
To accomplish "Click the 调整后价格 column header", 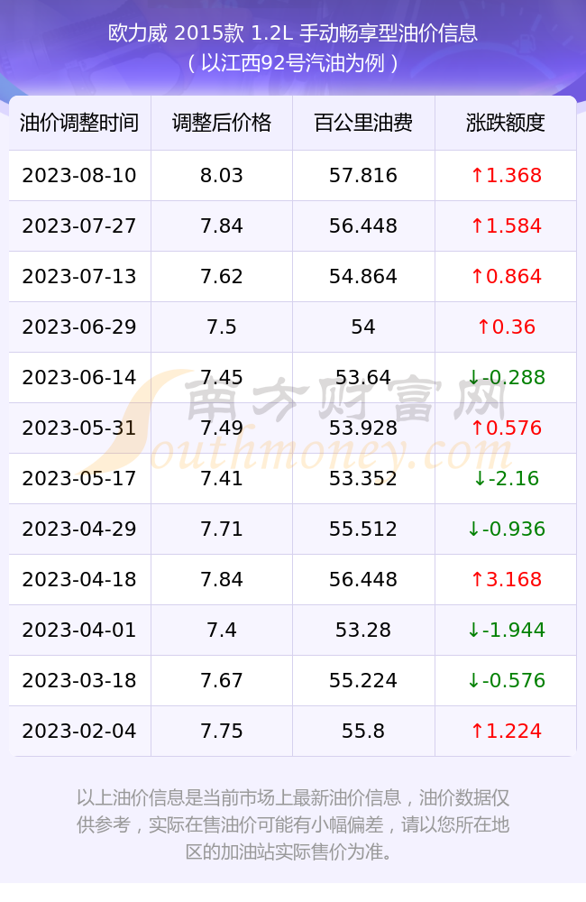I will [x=222, y=123].
